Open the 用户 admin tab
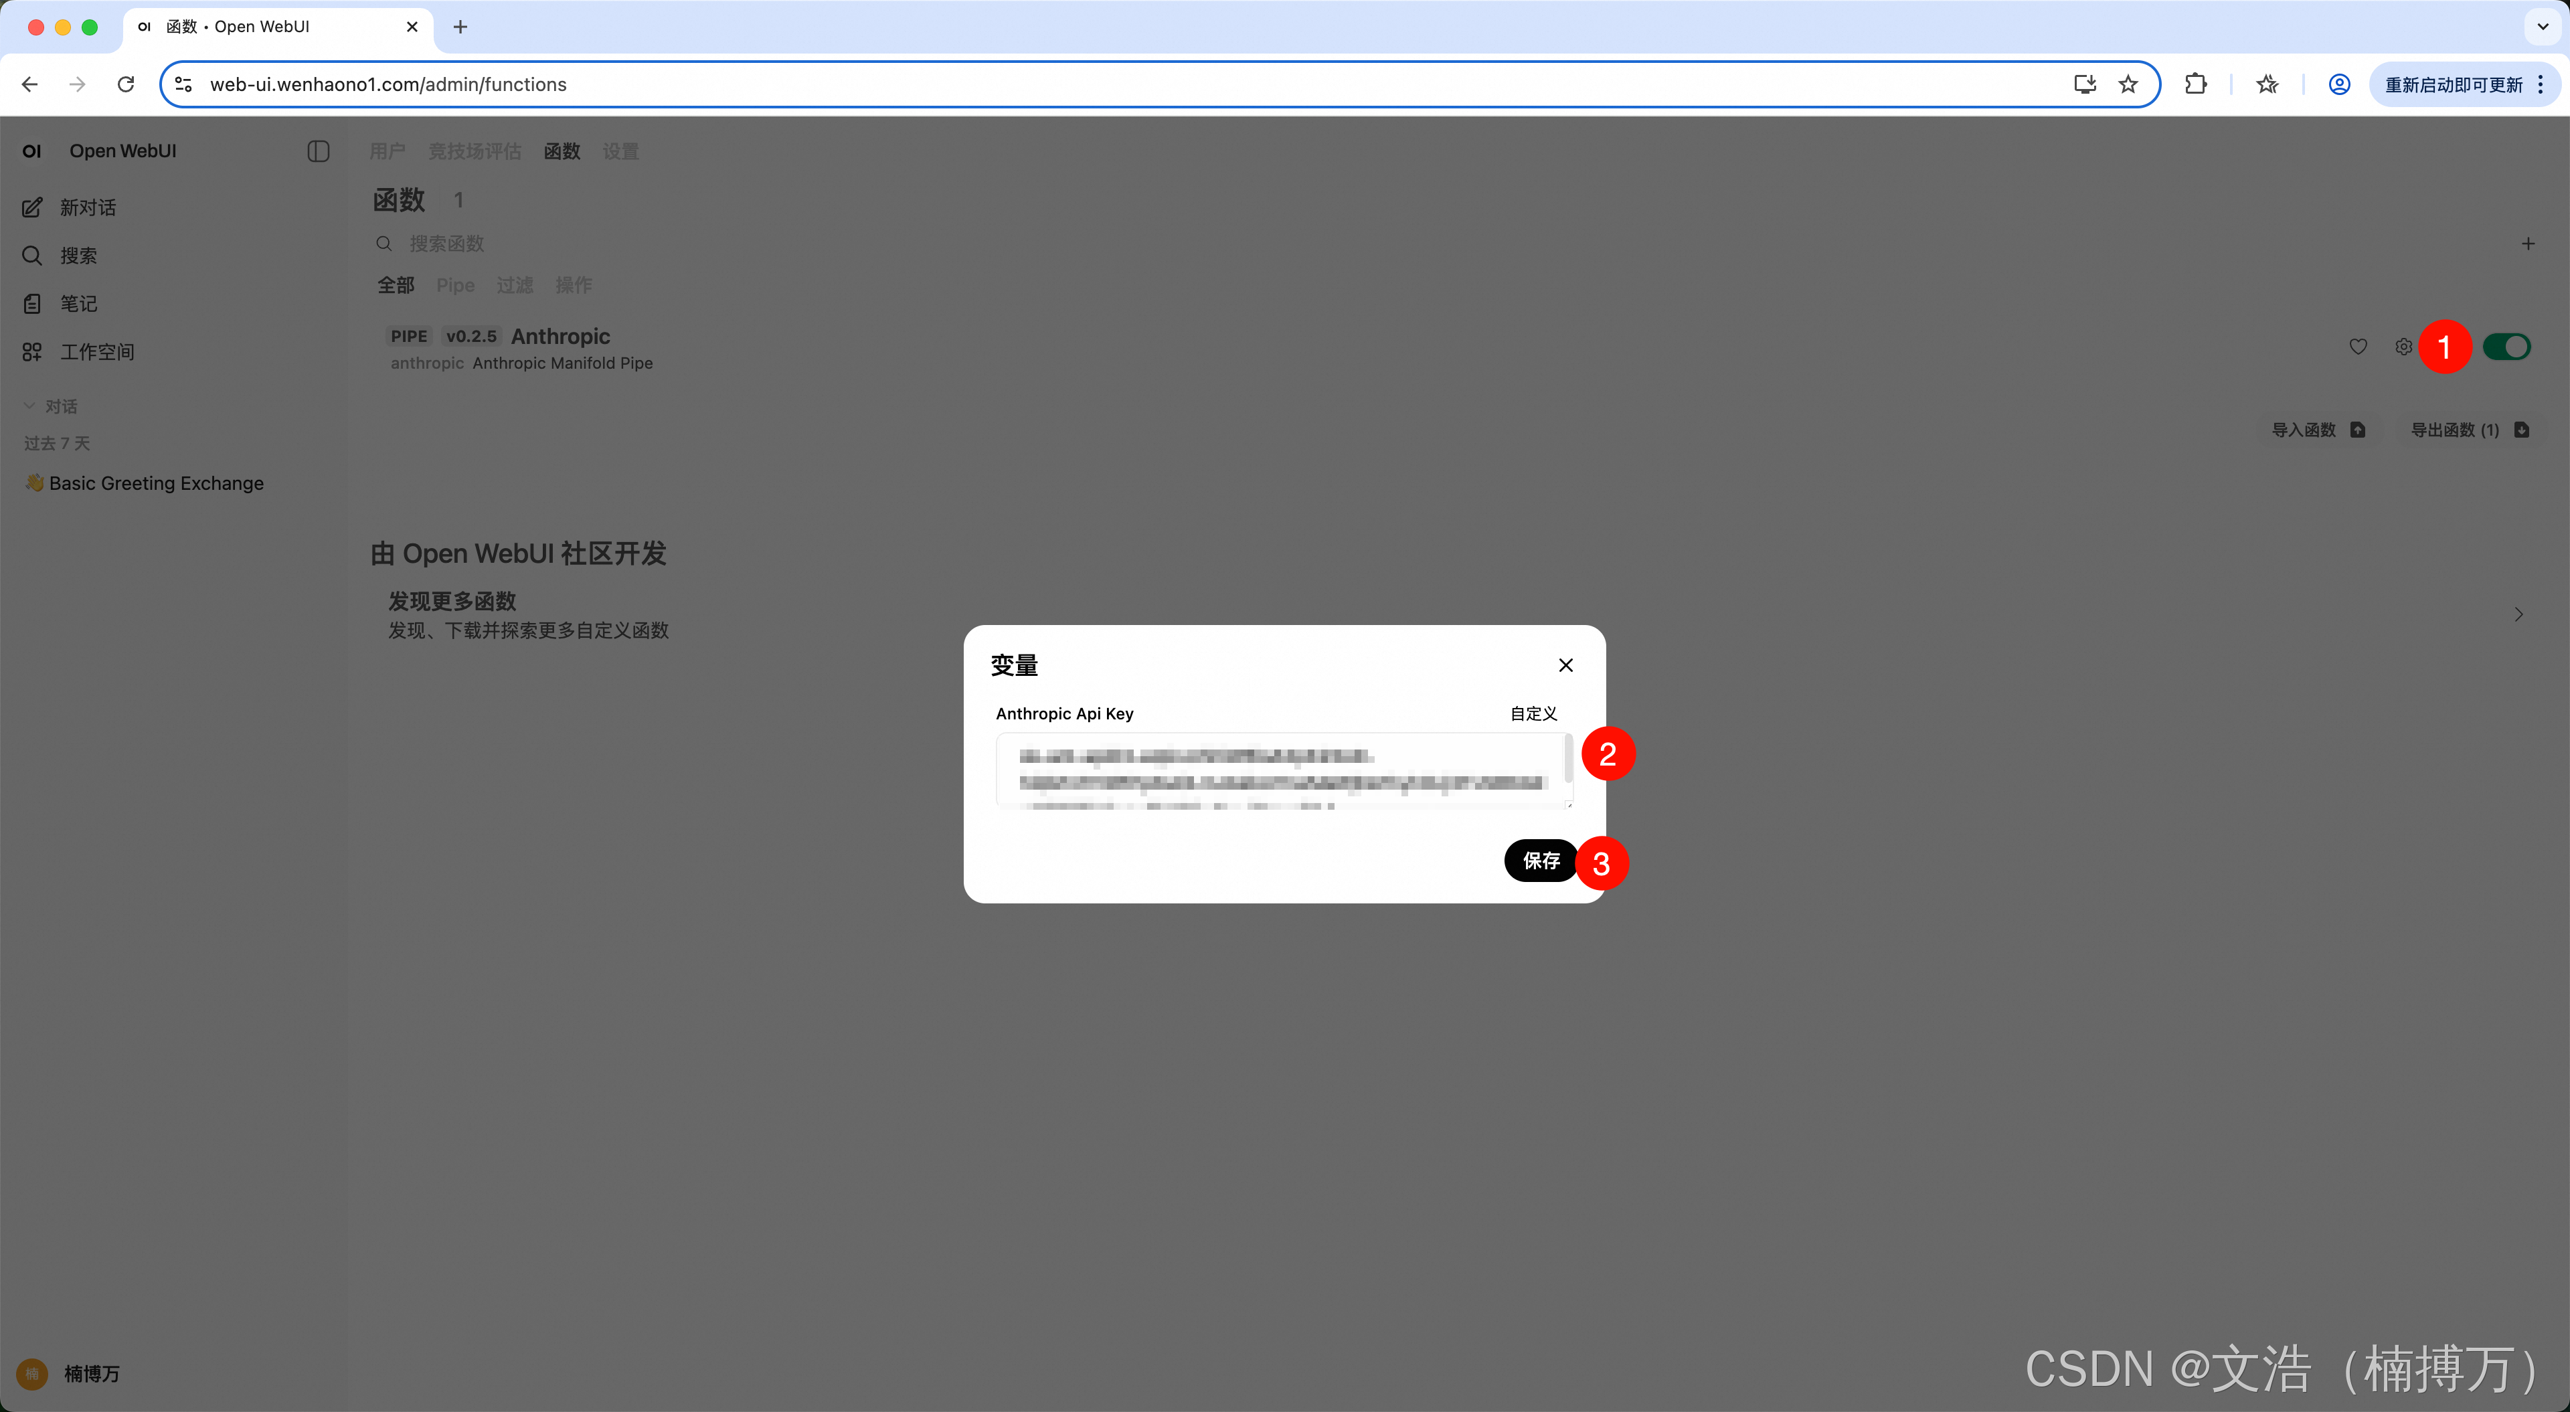The image size is (2570, 1412). 387,151
